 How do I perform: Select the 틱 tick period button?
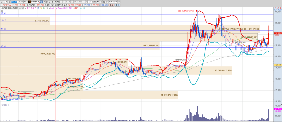point(58,2)
